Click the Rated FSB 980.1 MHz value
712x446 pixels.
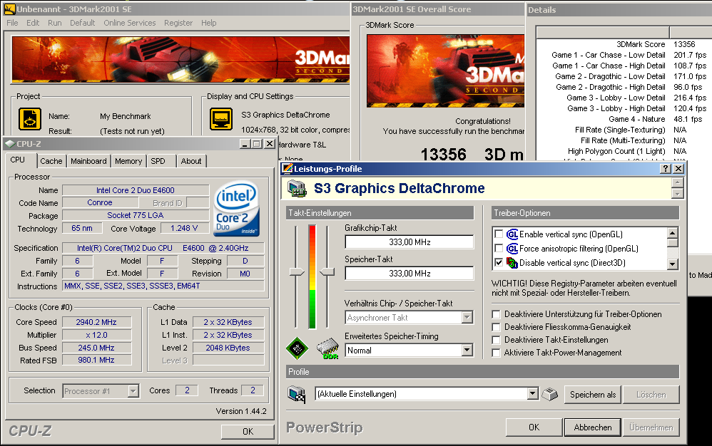pyautogui.click(x=96, y=360)
